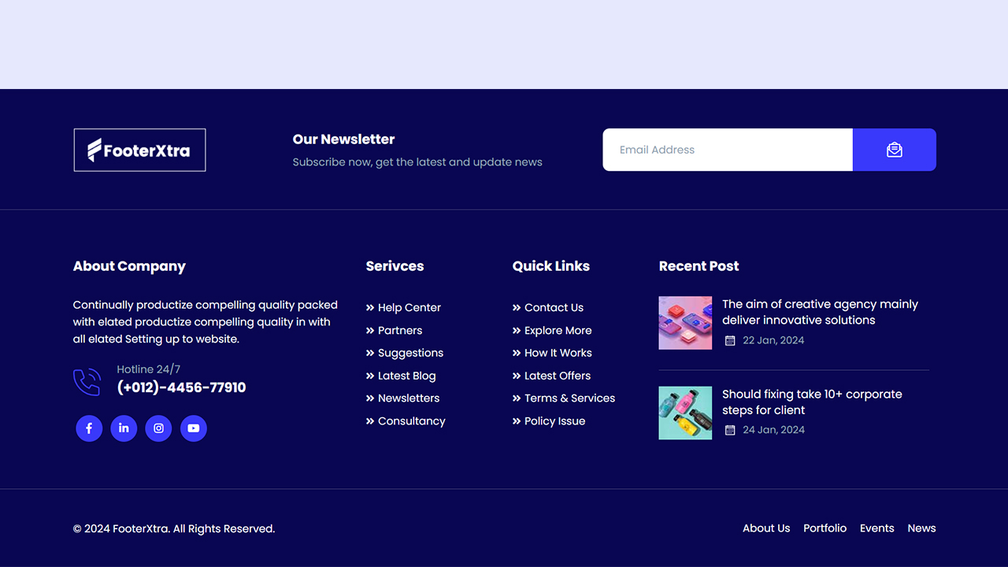
Task: Click the hotline phone icon
Action: pos(87,381)
